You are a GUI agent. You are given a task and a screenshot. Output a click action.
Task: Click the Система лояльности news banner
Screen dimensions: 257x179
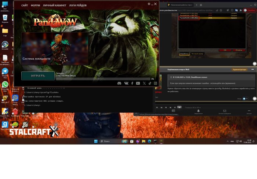(55, 48)
